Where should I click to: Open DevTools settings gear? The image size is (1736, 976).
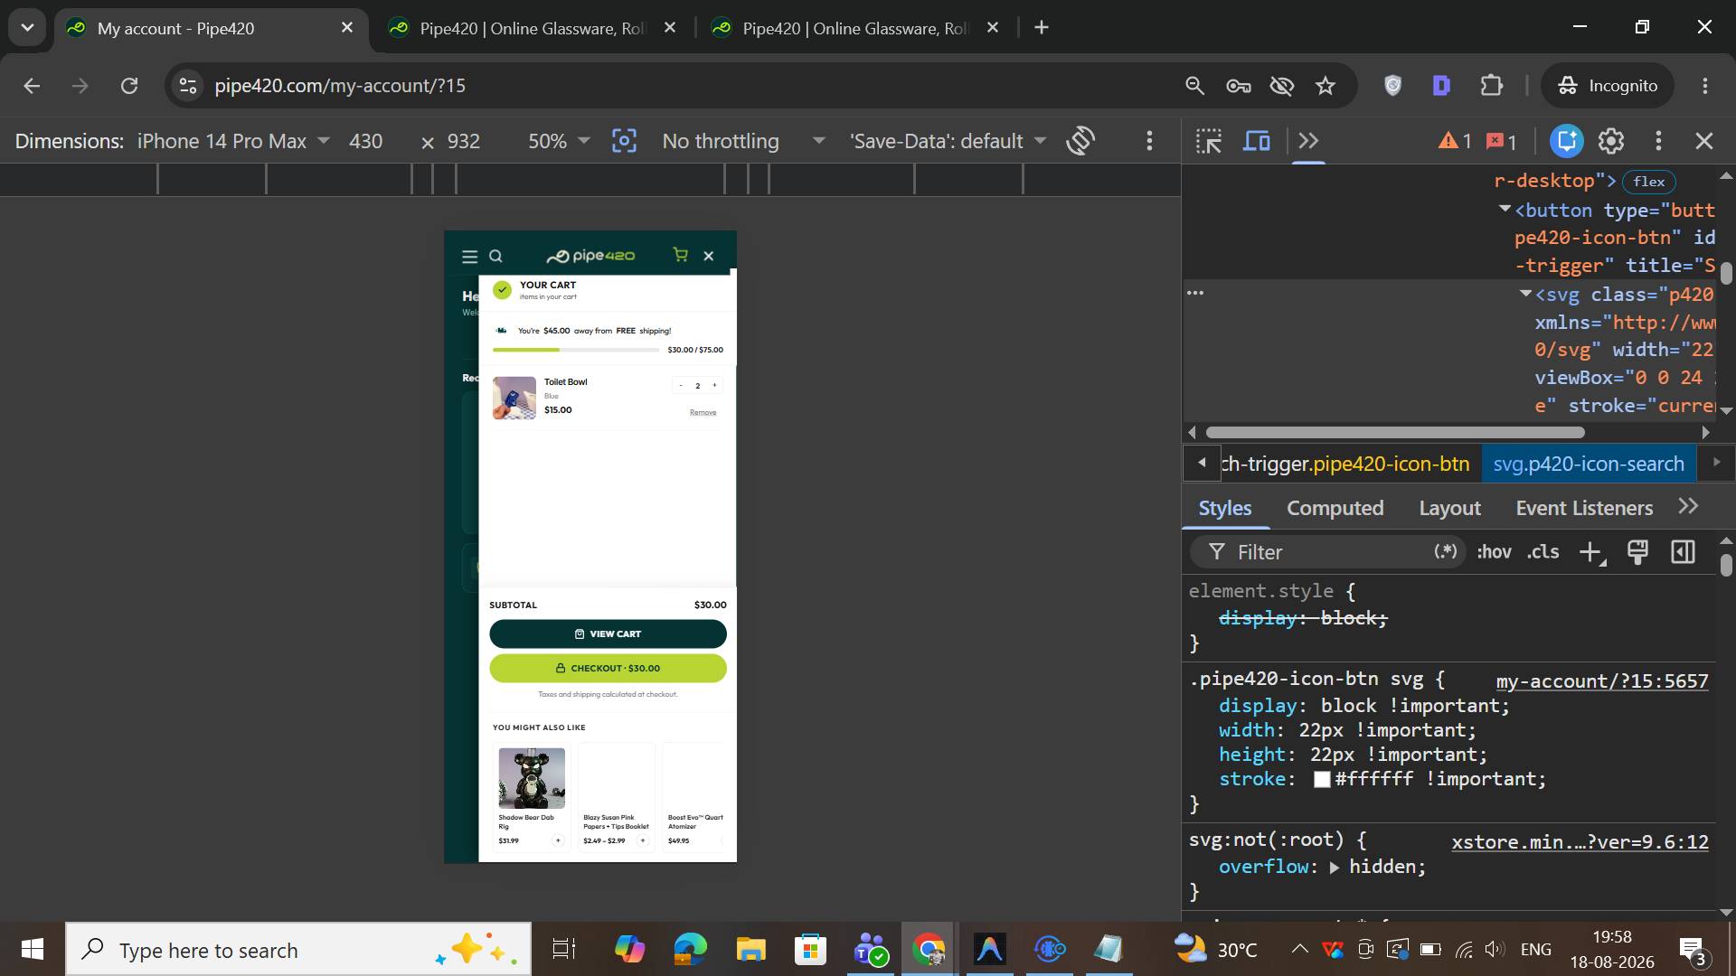1611,141
